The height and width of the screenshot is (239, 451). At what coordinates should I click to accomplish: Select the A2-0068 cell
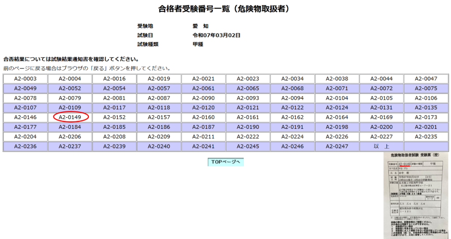292,89
